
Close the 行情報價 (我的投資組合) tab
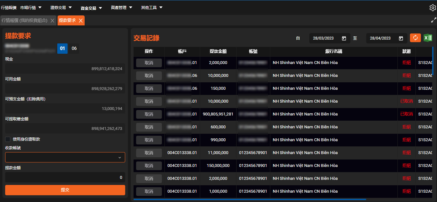(x=52, y=21)
